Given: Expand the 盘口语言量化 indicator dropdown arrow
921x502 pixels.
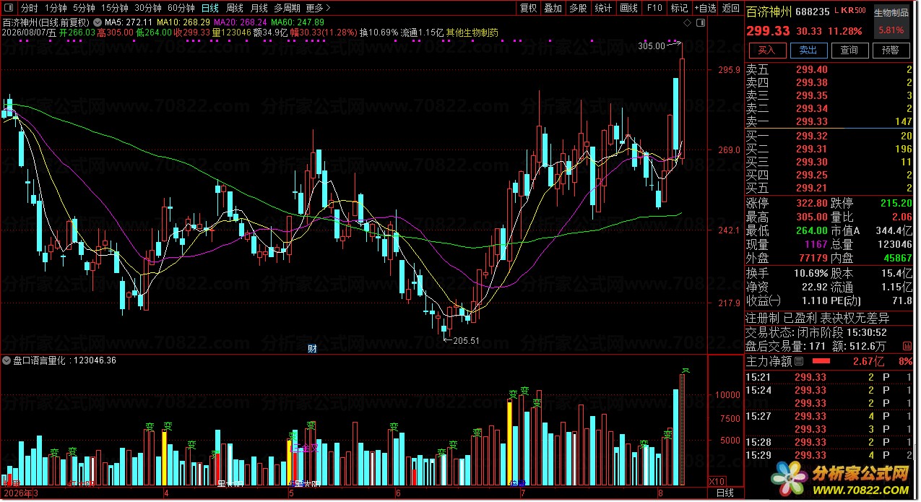Looking at the screenshot, I should pos(7,360).
